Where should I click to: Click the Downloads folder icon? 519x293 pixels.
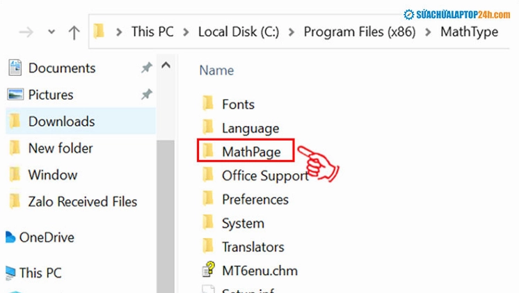click(x=15, y=121)
